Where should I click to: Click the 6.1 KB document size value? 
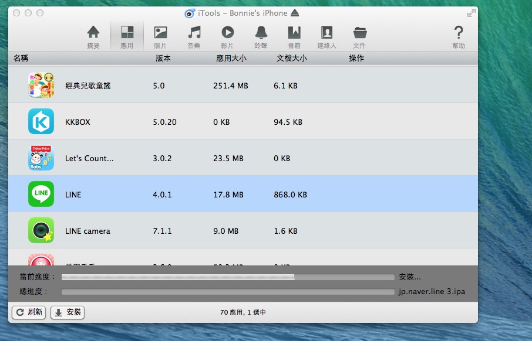click(286, 86)
